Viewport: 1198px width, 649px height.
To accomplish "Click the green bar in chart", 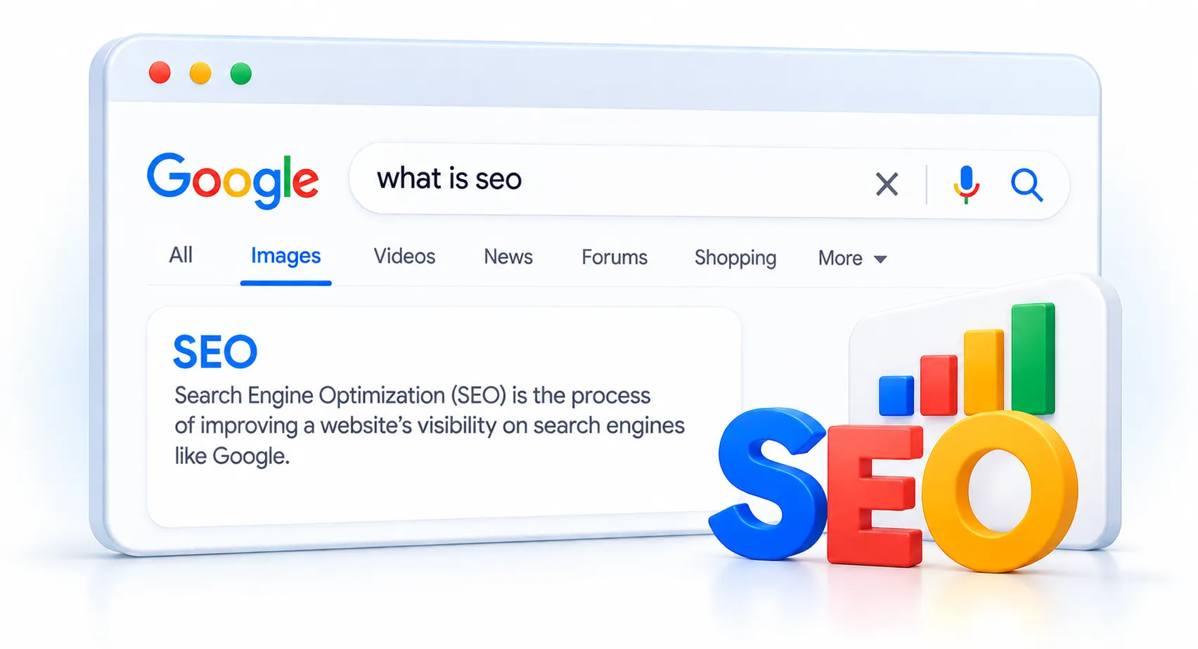I will 1033,359.
